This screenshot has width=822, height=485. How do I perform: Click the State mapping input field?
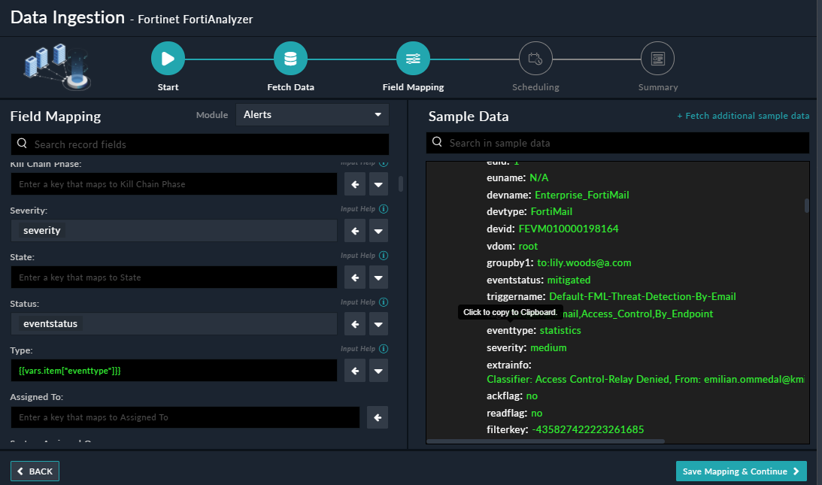click(174, 277)
